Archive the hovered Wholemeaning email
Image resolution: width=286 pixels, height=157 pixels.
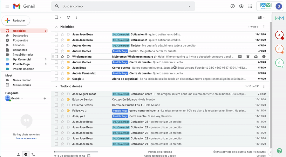240,57
